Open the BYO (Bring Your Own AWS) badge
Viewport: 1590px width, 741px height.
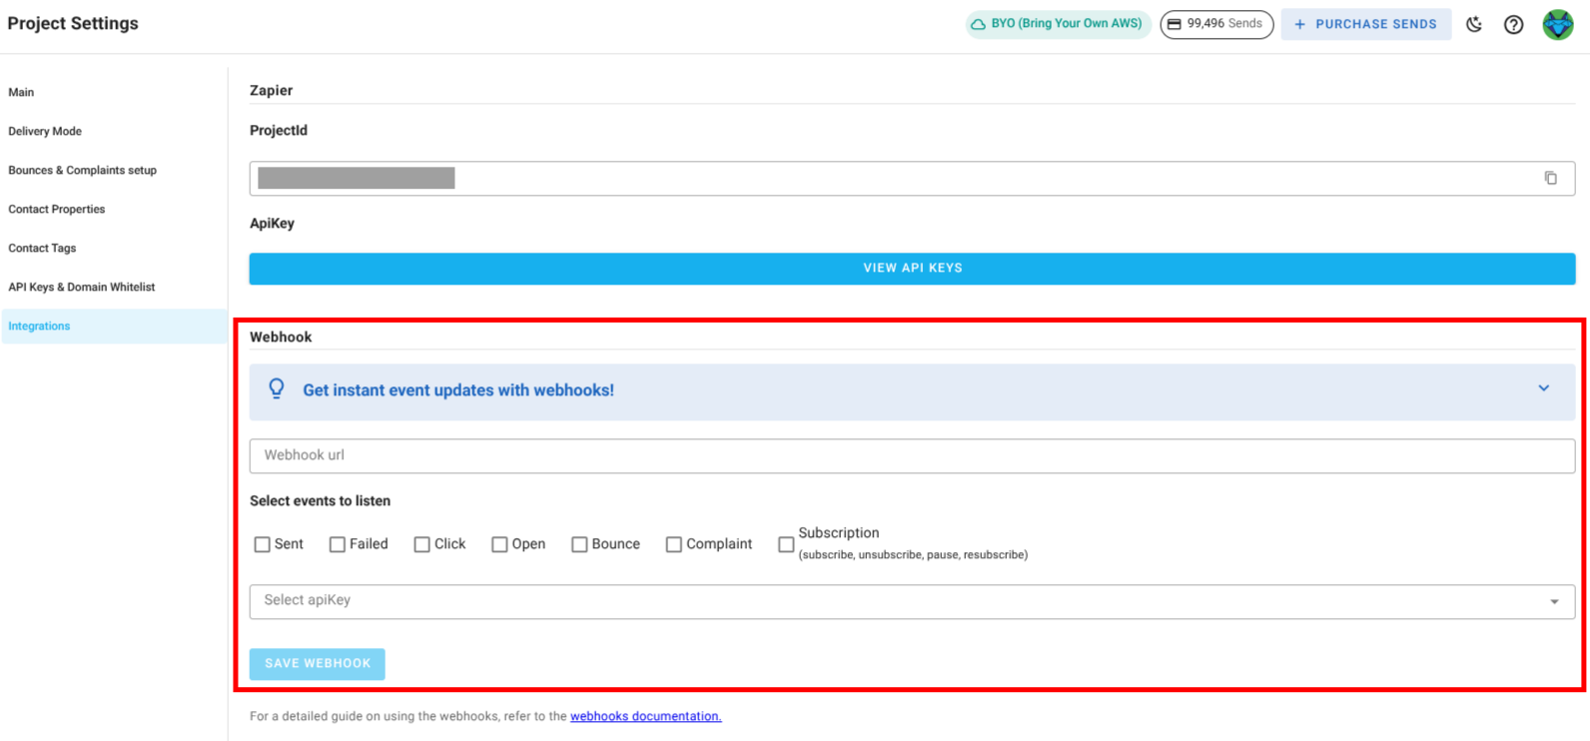click(x=1058, y=24)
